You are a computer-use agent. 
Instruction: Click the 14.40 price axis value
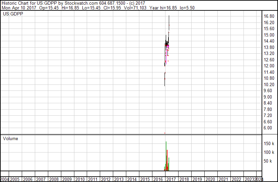[x=269, y=41]
